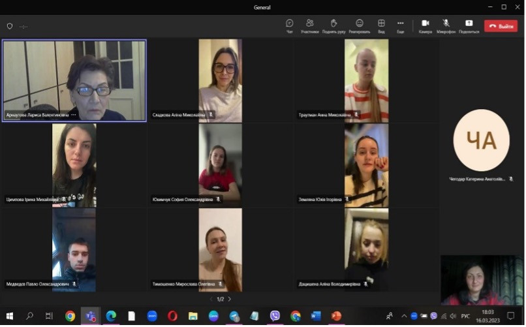Select Дацишена Аліна Володимирівна video tile
This screenshot has height=327, width=526.
(367, 250)
